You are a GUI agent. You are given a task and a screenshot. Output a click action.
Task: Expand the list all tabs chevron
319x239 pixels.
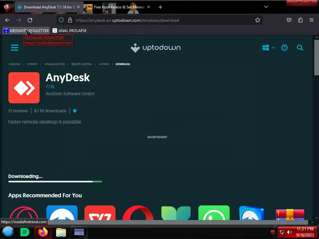pyautogui.click(x=266, y=7)
